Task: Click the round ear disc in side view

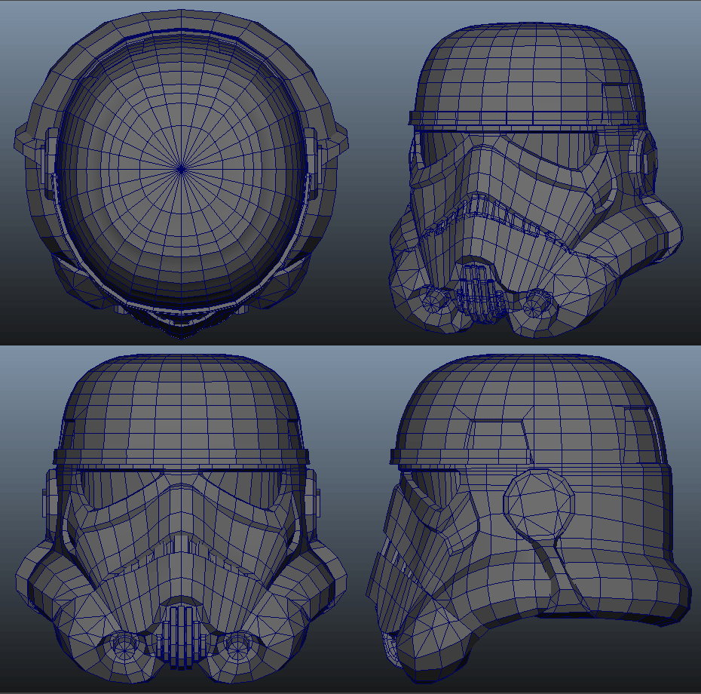Action: tap(539, 503)
